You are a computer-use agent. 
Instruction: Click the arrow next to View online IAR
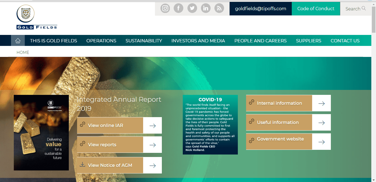(x=152, y=126)
